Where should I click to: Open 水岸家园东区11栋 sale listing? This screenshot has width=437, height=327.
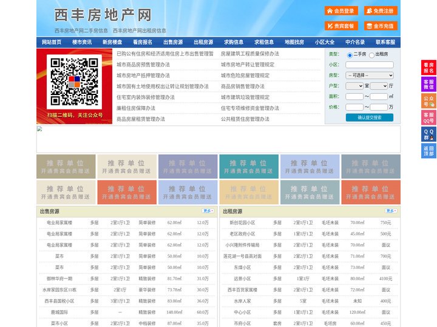(x=59, y=289)
